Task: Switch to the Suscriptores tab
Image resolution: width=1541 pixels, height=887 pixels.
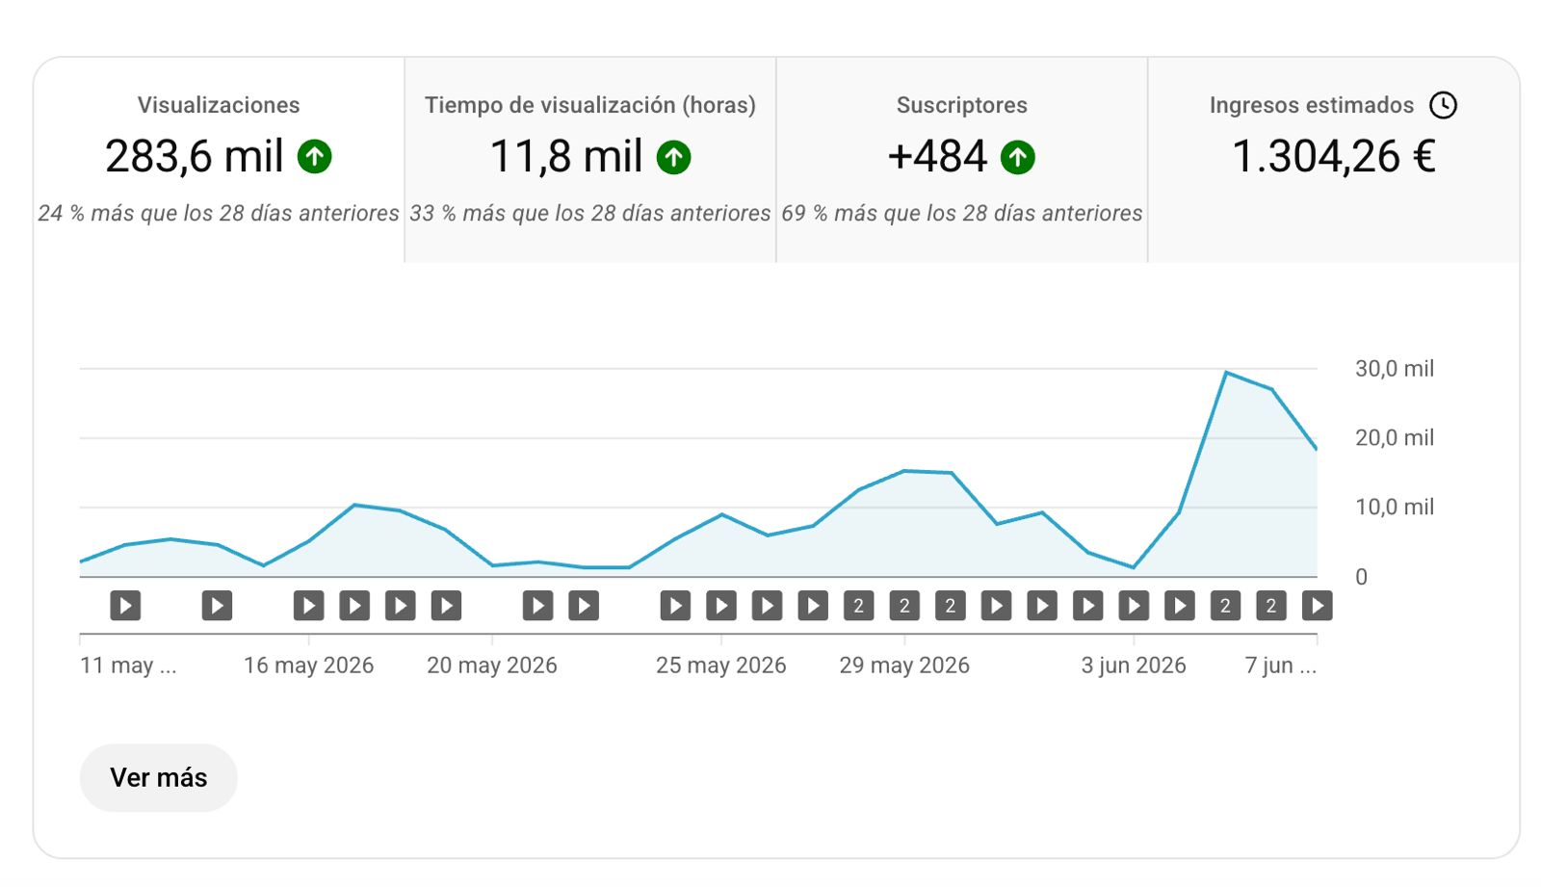Action: [x=962, y=160]
